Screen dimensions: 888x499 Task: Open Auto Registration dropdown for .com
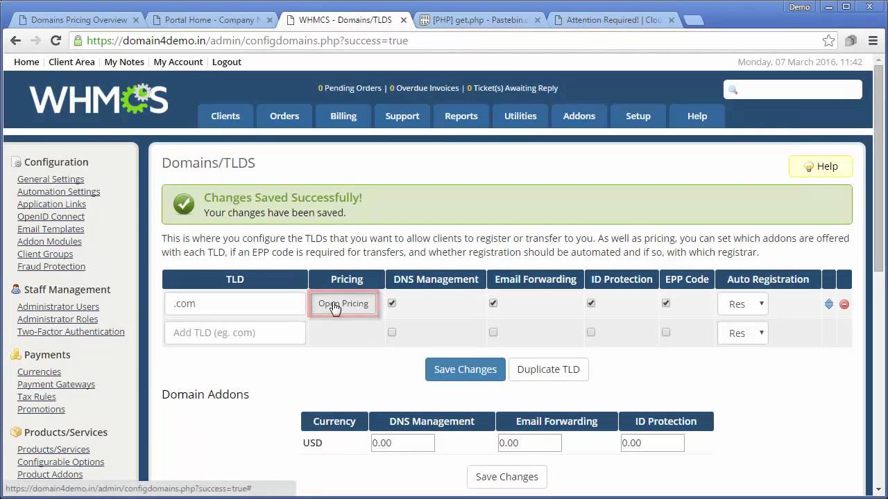click(x=743, y=304)
